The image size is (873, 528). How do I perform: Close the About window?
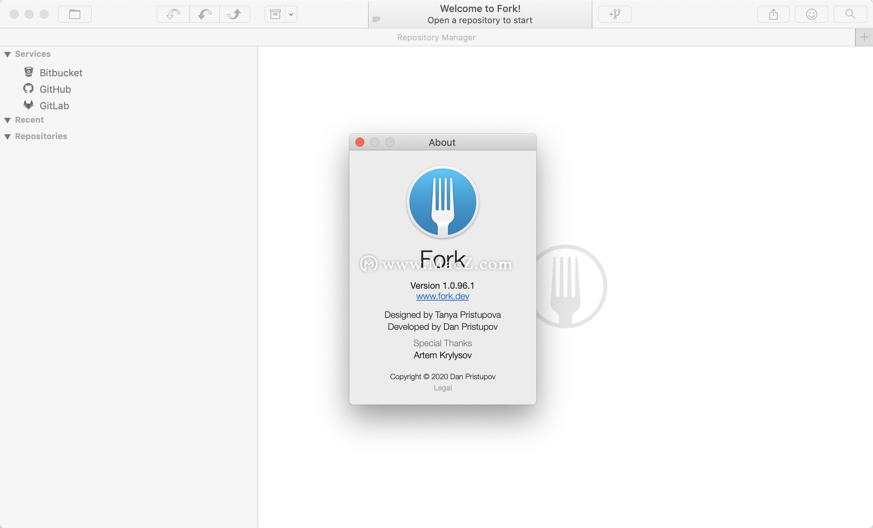(360, 142)
